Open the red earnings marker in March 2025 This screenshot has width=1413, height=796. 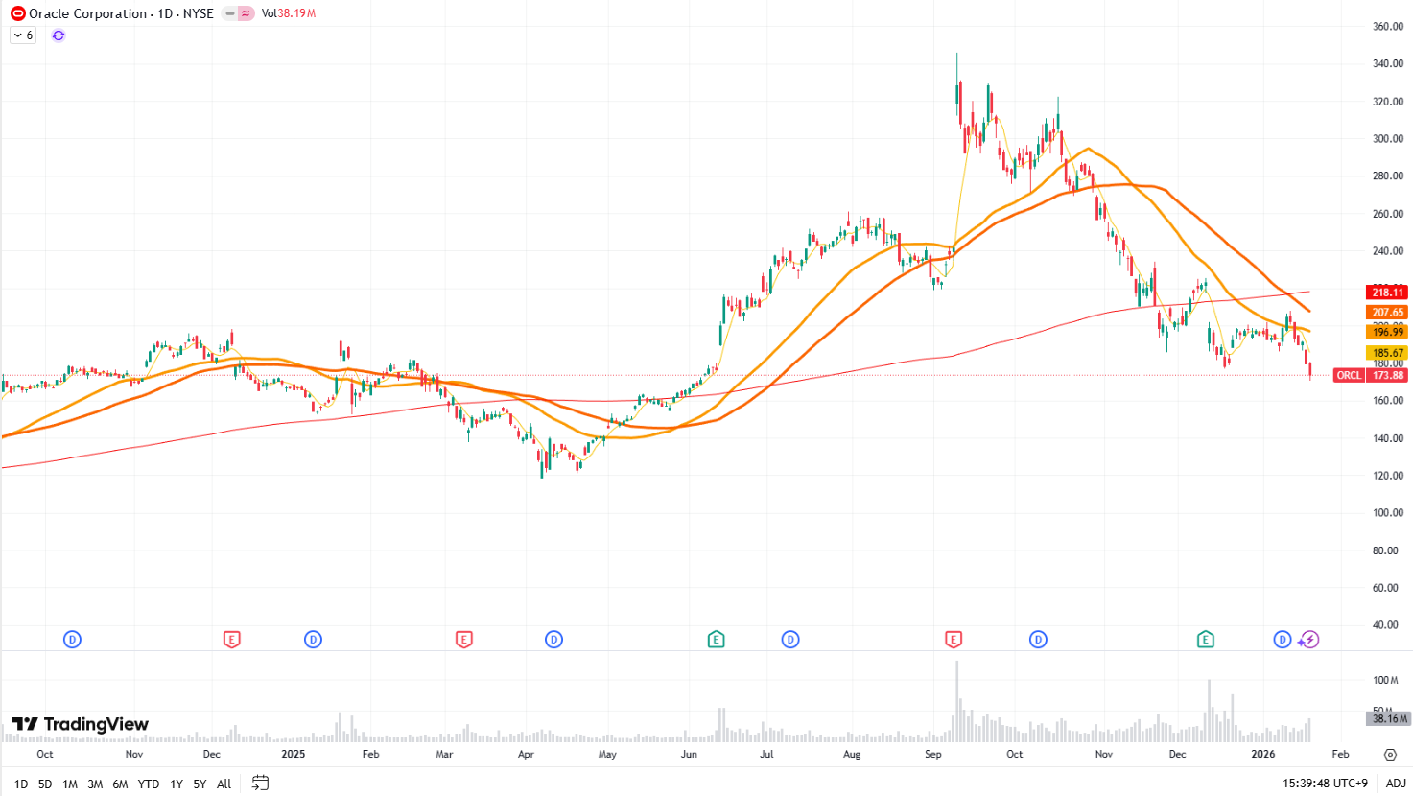464,640
